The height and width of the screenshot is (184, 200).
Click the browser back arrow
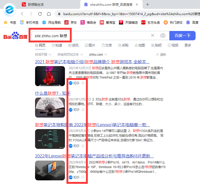[22, 14]
